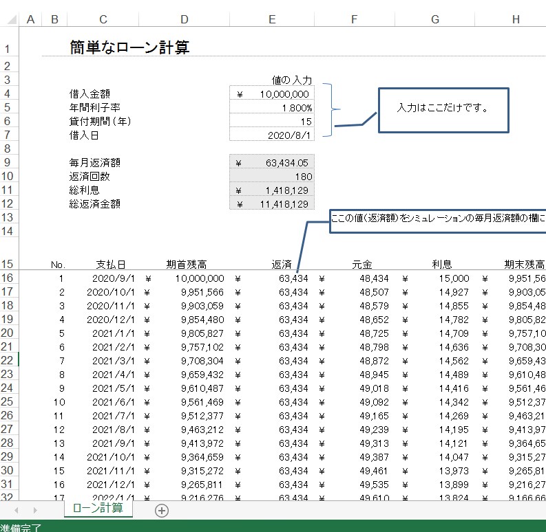Image resolution: width=546 pixels, height=532 pixels.
Task: Click the 支払日 column heading
Action: [111, 264]
